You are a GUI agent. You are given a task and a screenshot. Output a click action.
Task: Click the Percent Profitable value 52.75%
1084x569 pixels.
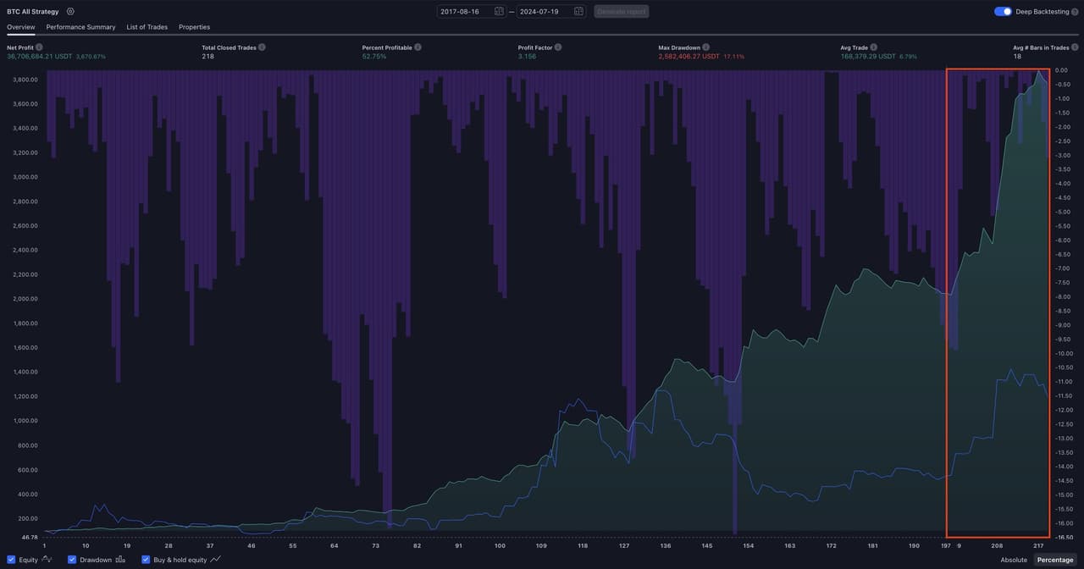click(x=374, y=56)
